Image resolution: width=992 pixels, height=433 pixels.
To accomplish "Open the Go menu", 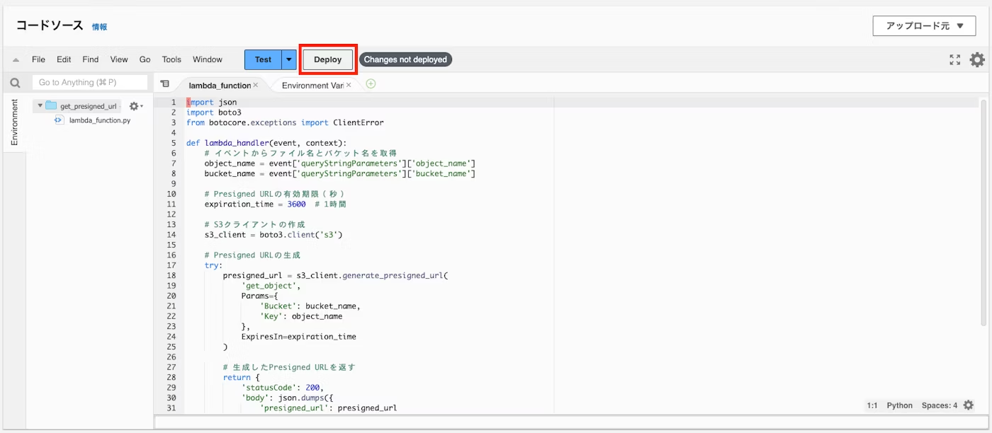I will click(145, 59).
